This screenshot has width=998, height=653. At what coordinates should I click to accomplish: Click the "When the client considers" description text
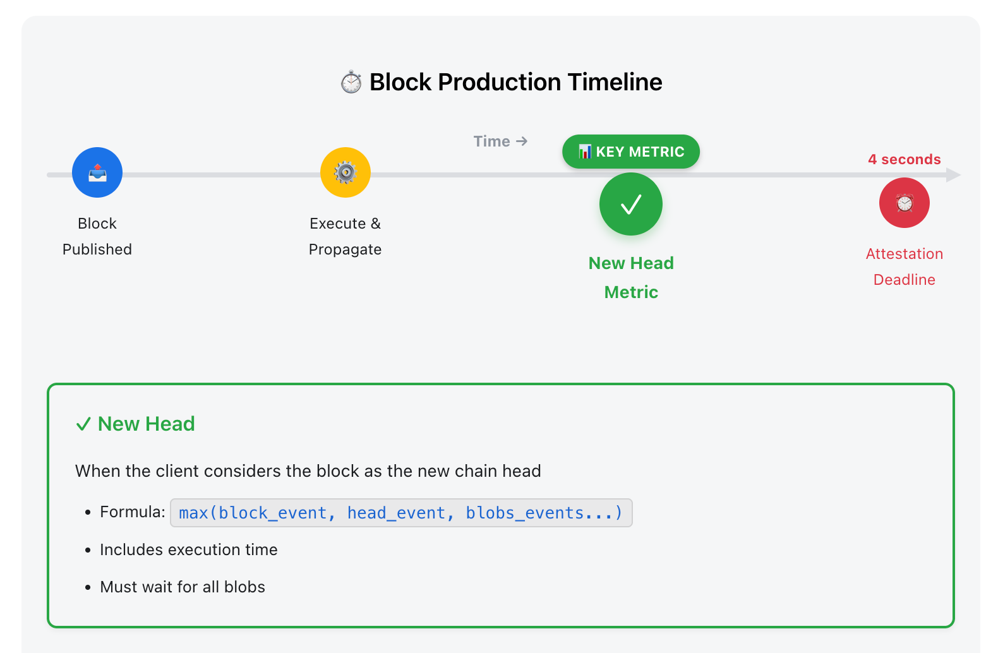point(308,471)
